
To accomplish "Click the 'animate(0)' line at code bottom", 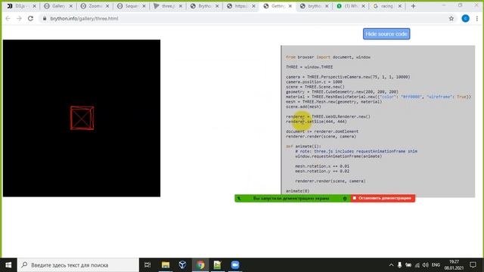I will pos(297,191).
